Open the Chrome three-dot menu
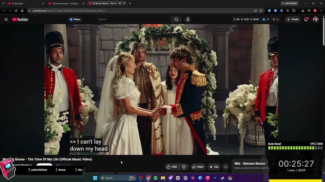 coord(321,11)
